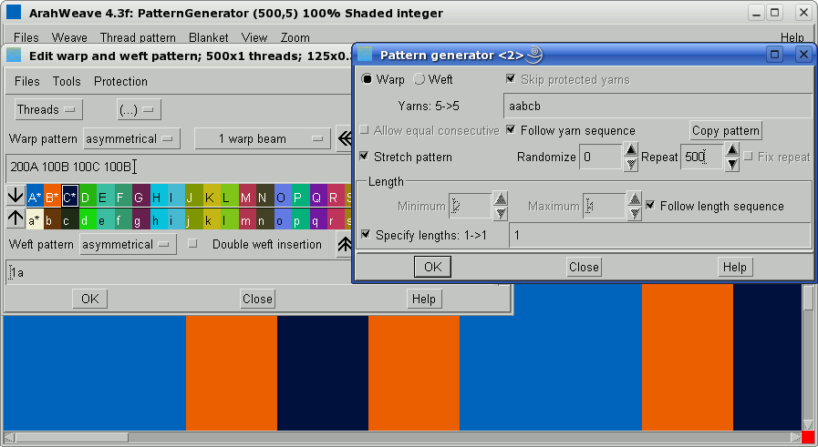Click the horizontal scrollbar thumb
The height and width of the screenshot is (447, 818).
tap(73, 438)
